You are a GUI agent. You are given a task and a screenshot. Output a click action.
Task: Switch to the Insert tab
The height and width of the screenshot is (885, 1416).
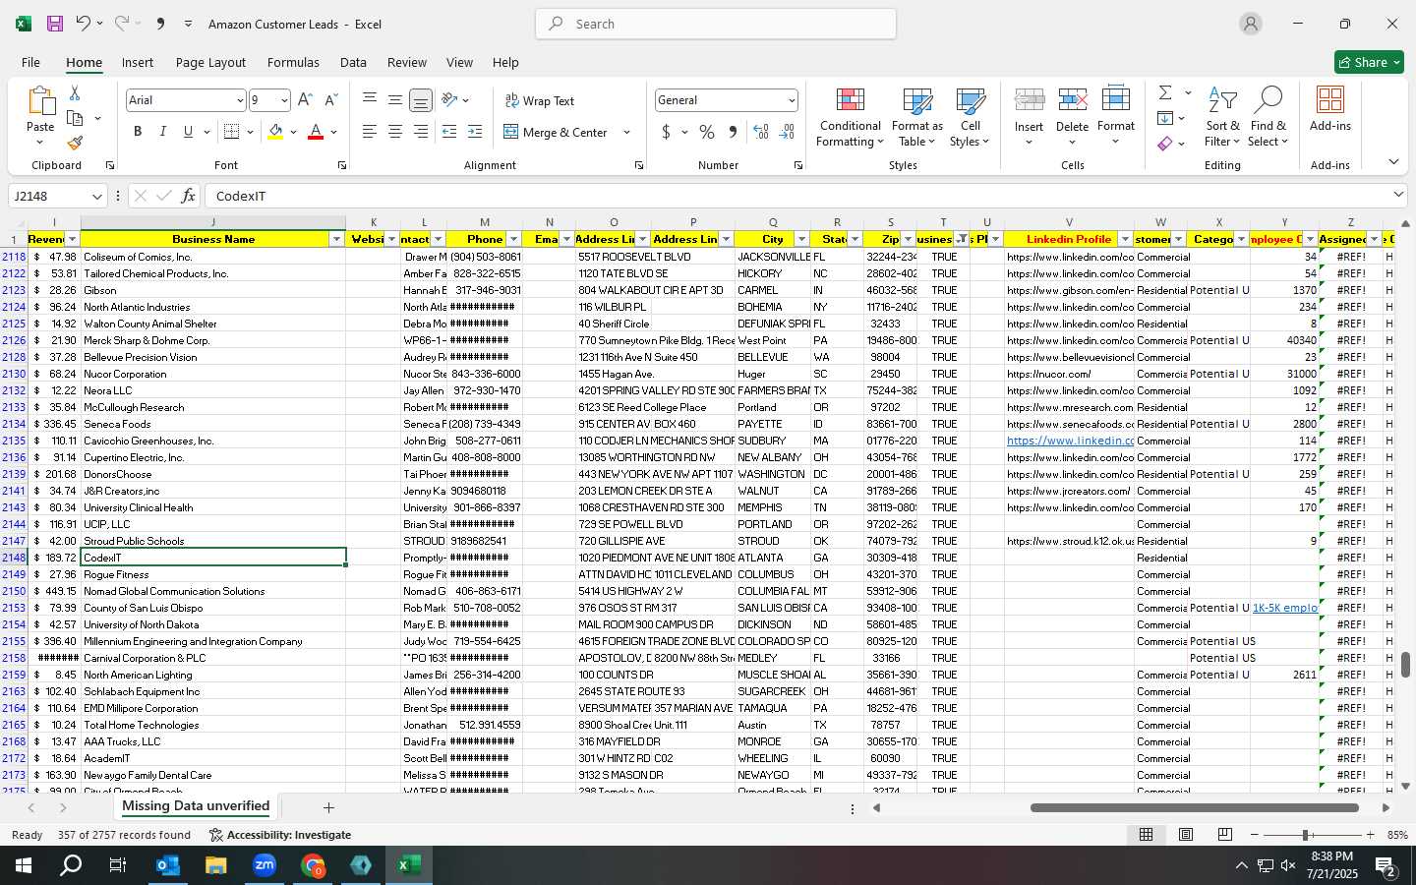coord(138,62)
